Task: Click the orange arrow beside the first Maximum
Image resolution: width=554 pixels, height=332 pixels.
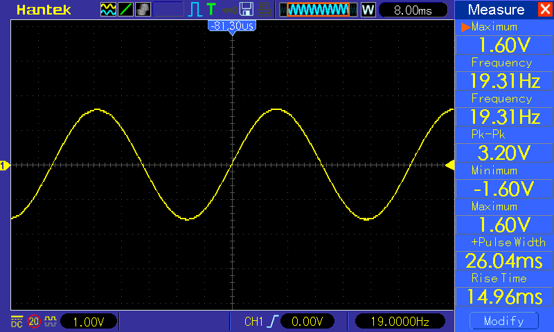Action: tap(465, 27)
